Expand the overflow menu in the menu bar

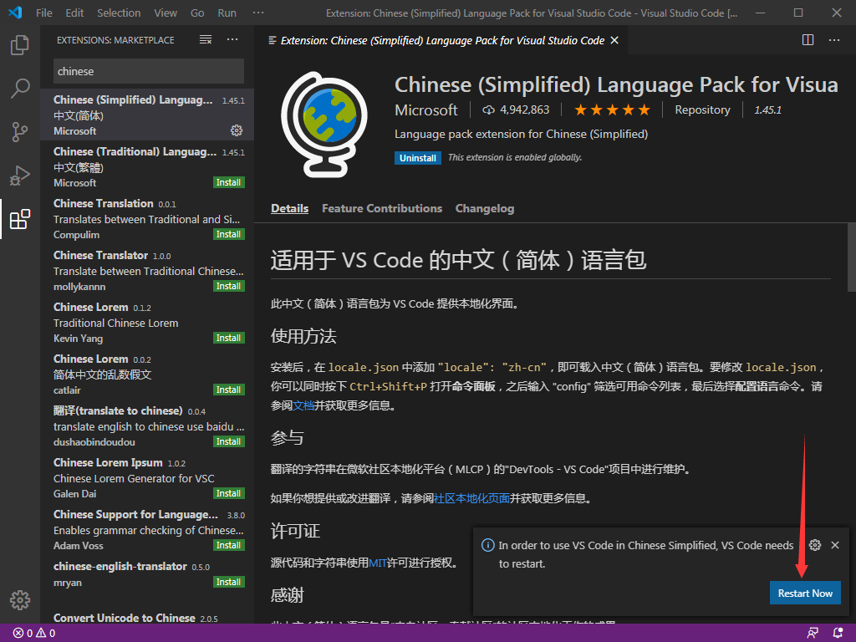point(257,13)
